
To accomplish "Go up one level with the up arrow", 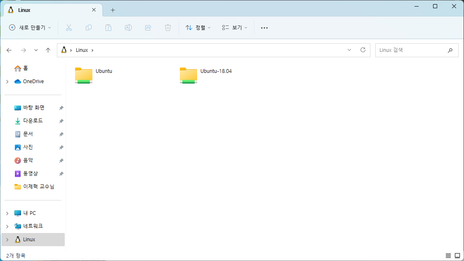I will tap(48, 50).
